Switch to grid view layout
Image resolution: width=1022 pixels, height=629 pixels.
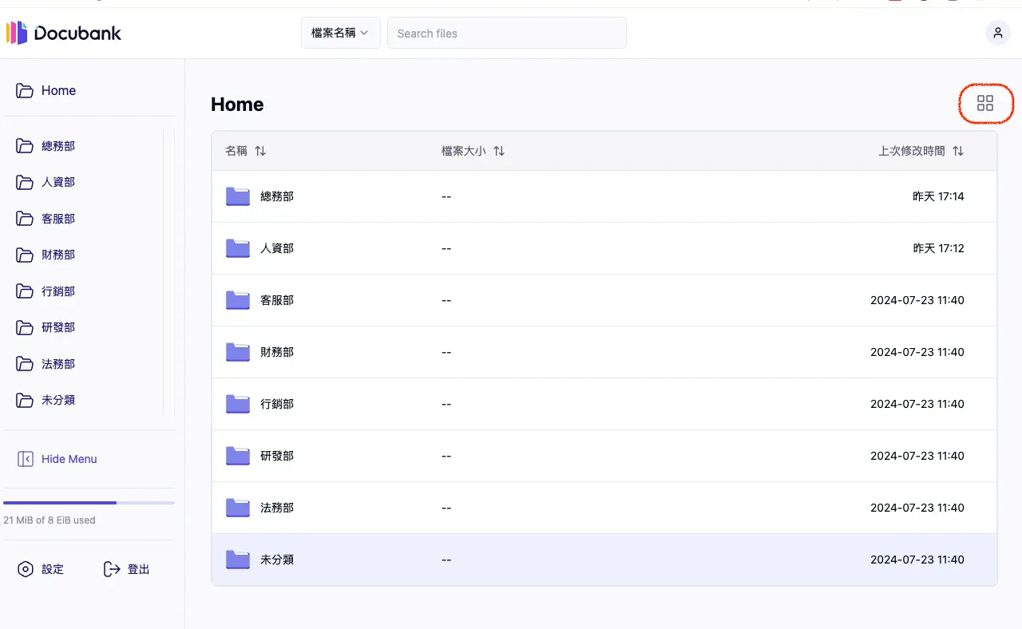pos(985,103)
